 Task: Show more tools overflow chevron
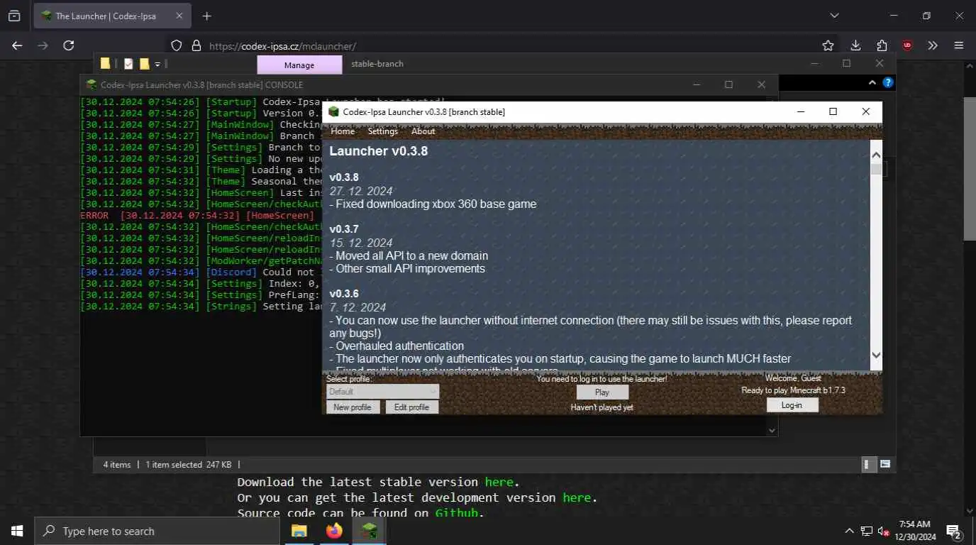(933, 45)
